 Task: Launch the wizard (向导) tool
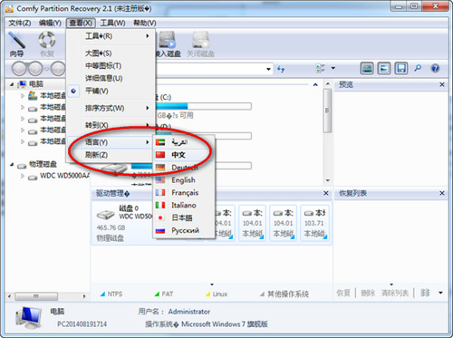click(x=16, y=44)
